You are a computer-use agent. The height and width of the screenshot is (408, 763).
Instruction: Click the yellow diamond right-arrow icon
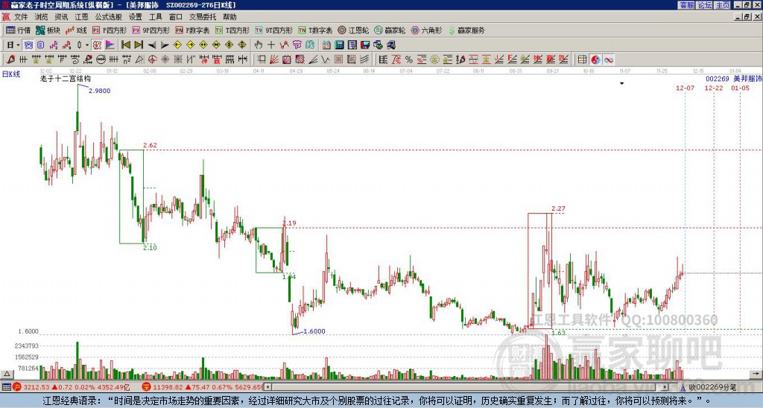[x=190, y=45]
